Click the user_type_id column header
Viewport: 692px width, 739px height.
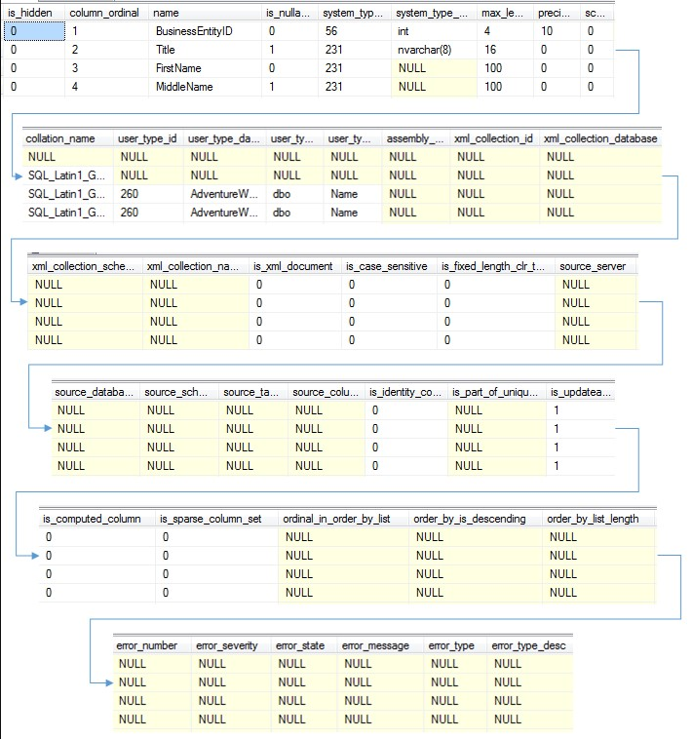(x=148, y=138)
